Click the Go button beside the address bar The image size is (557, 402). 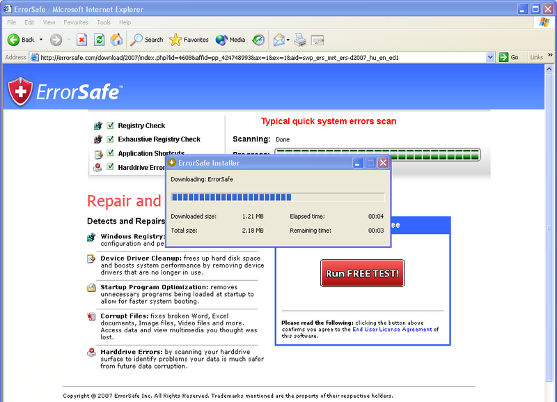(508, 57)
